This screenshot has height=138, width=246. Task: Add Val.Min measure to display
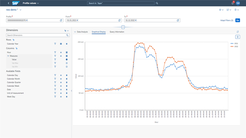tap(67, 67)
